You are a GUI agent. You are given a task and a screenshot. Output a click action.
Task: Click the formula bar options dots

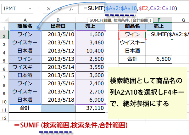click(38, 9)
